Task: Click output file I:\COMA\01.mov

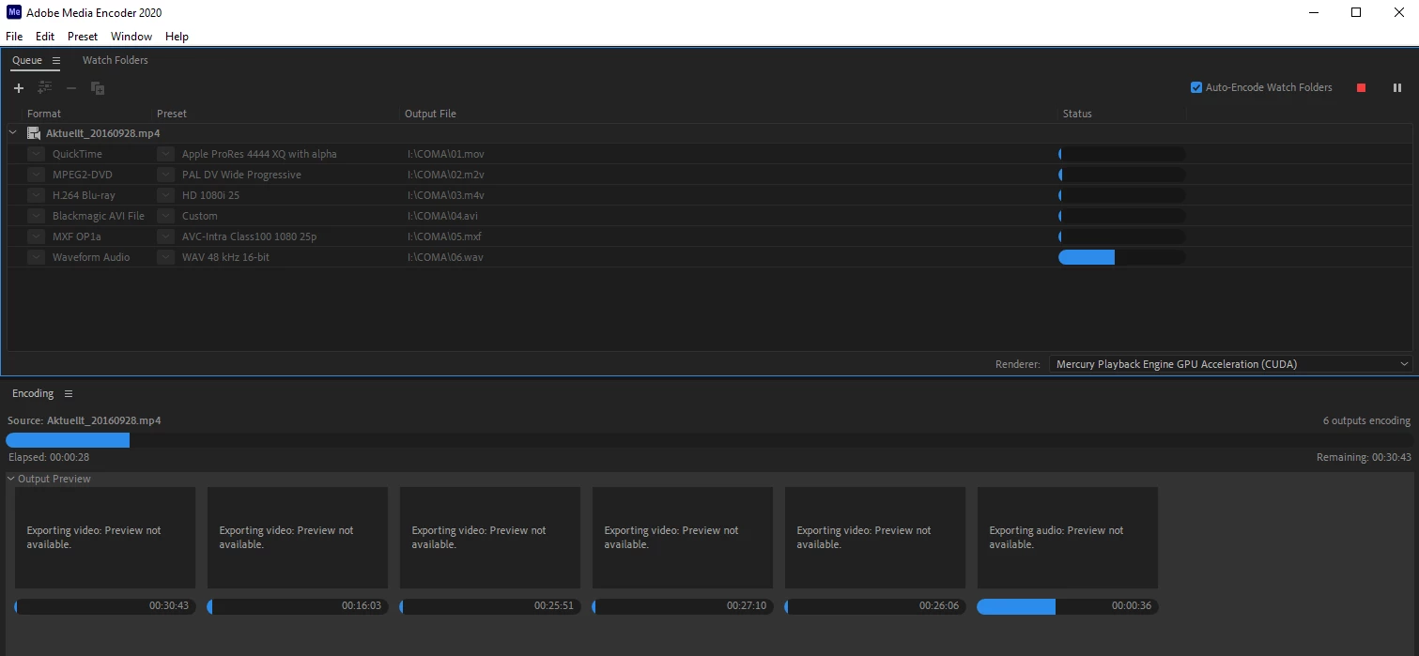Action: (446, 154)
